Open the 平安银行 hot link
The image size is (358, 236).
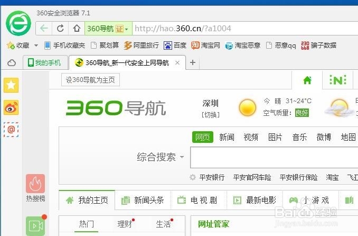212,177
